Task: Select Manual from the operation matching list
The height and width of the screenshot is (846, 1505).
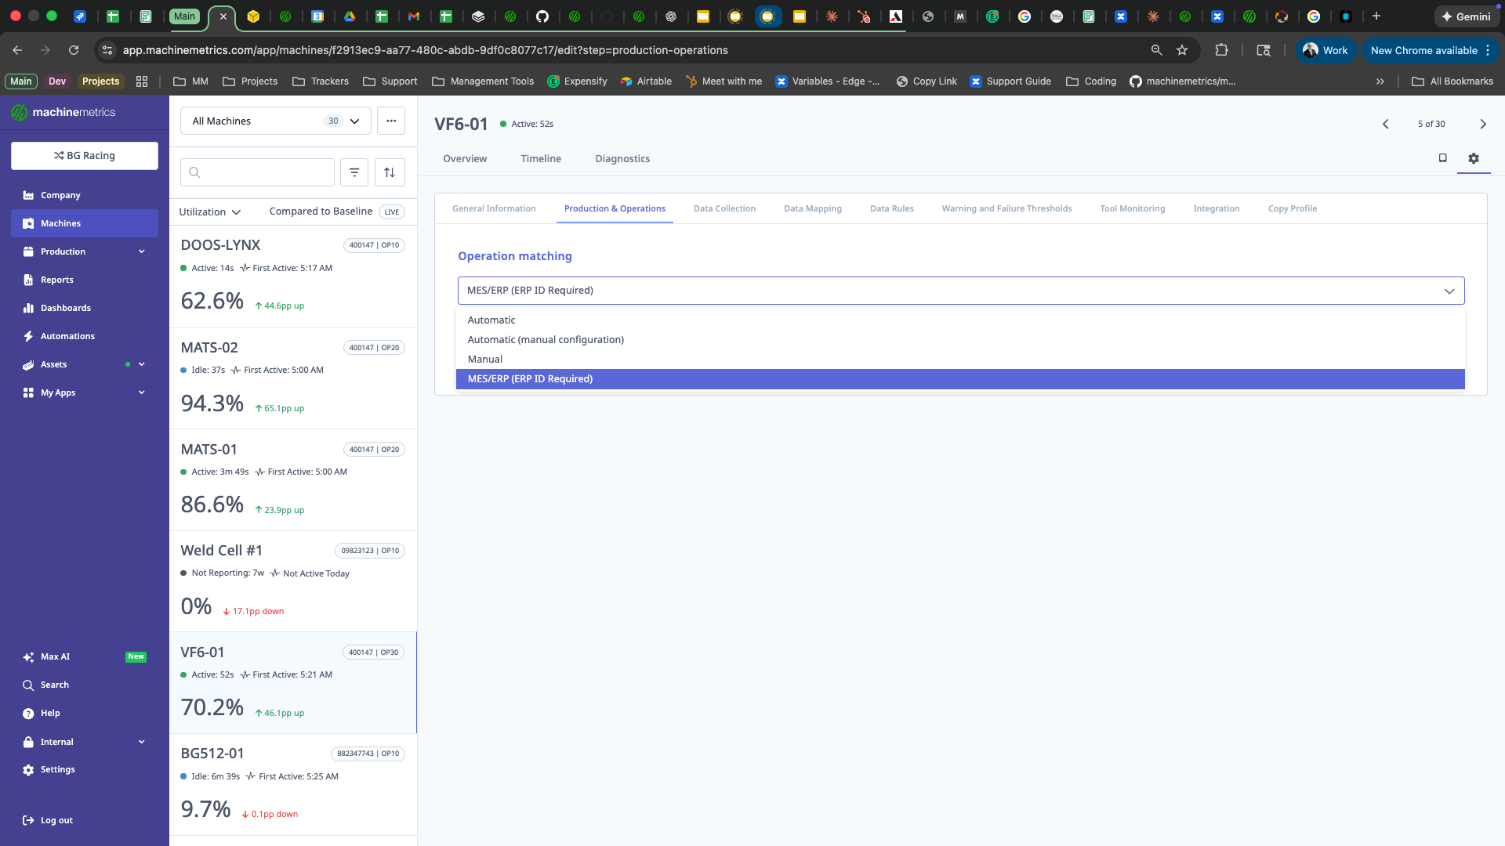Action: [x=485, y=359]
